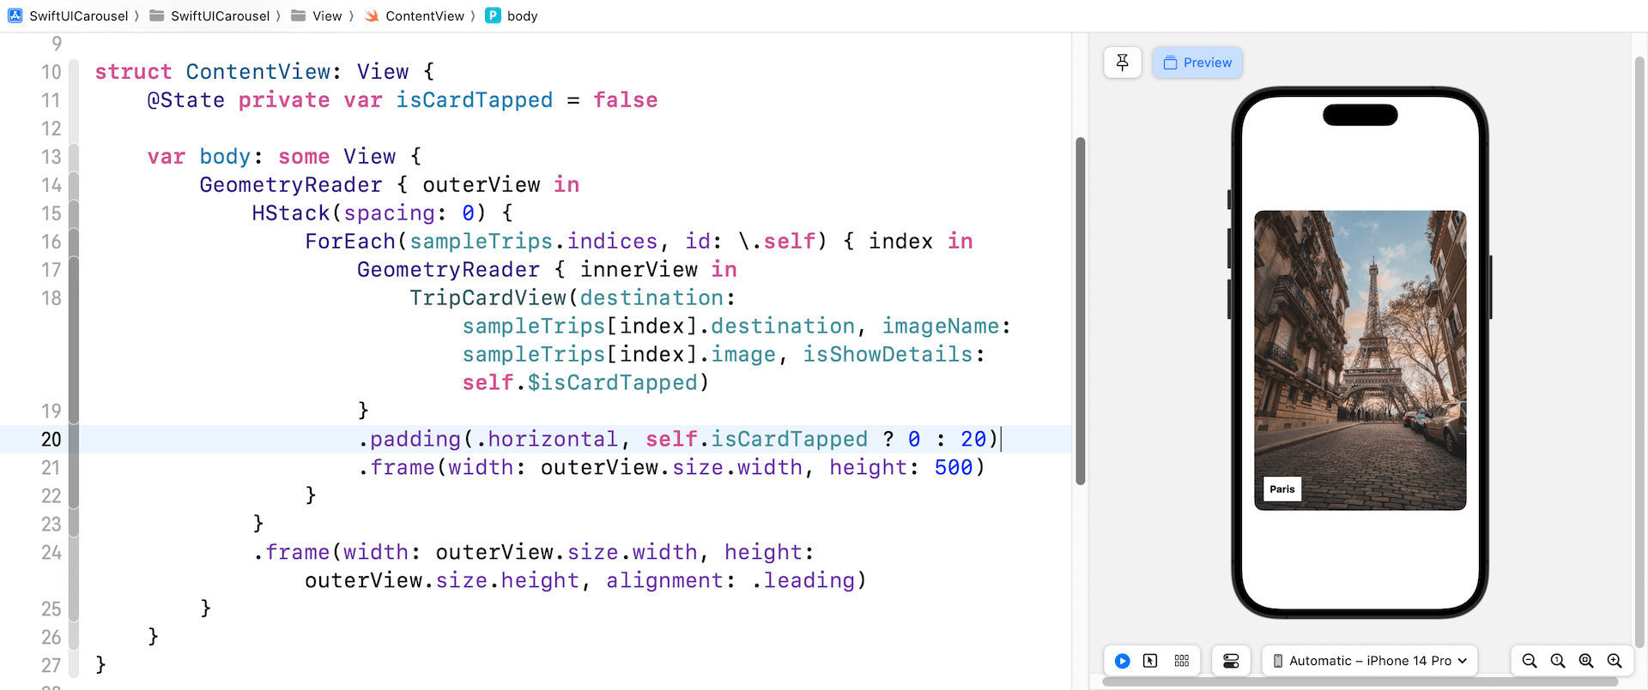1648x690 pixels.
Task: Open the body symbol breadcrumb
Action: (x=522, y=15)
